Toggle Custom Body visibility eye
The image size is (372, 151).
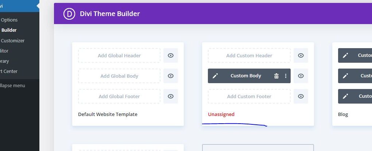point(301,76)
